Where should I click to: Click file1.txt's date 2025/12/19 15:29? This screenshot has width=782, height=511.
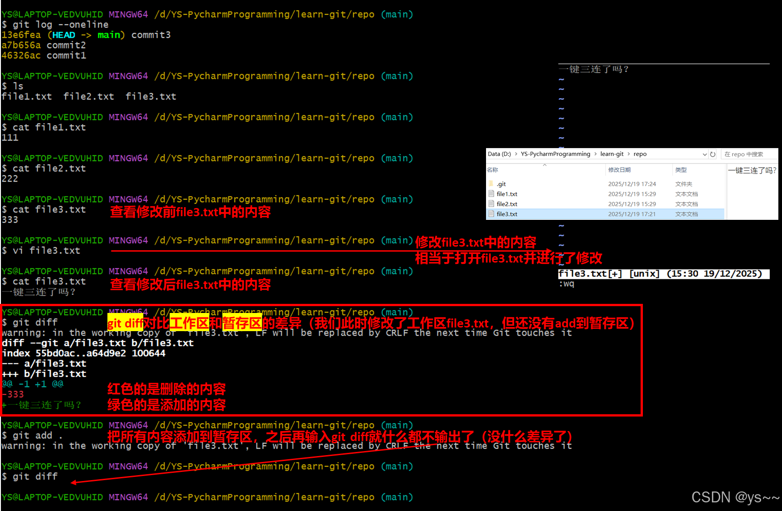632,194
